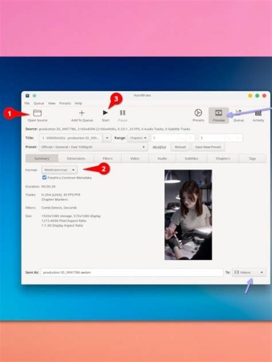Show the Preview window
This screenshot has height=362, width=272.
[x=219, y=115]
